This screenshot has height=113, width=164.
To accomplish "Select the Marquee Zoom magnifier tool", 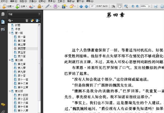I will click(126, 6).
